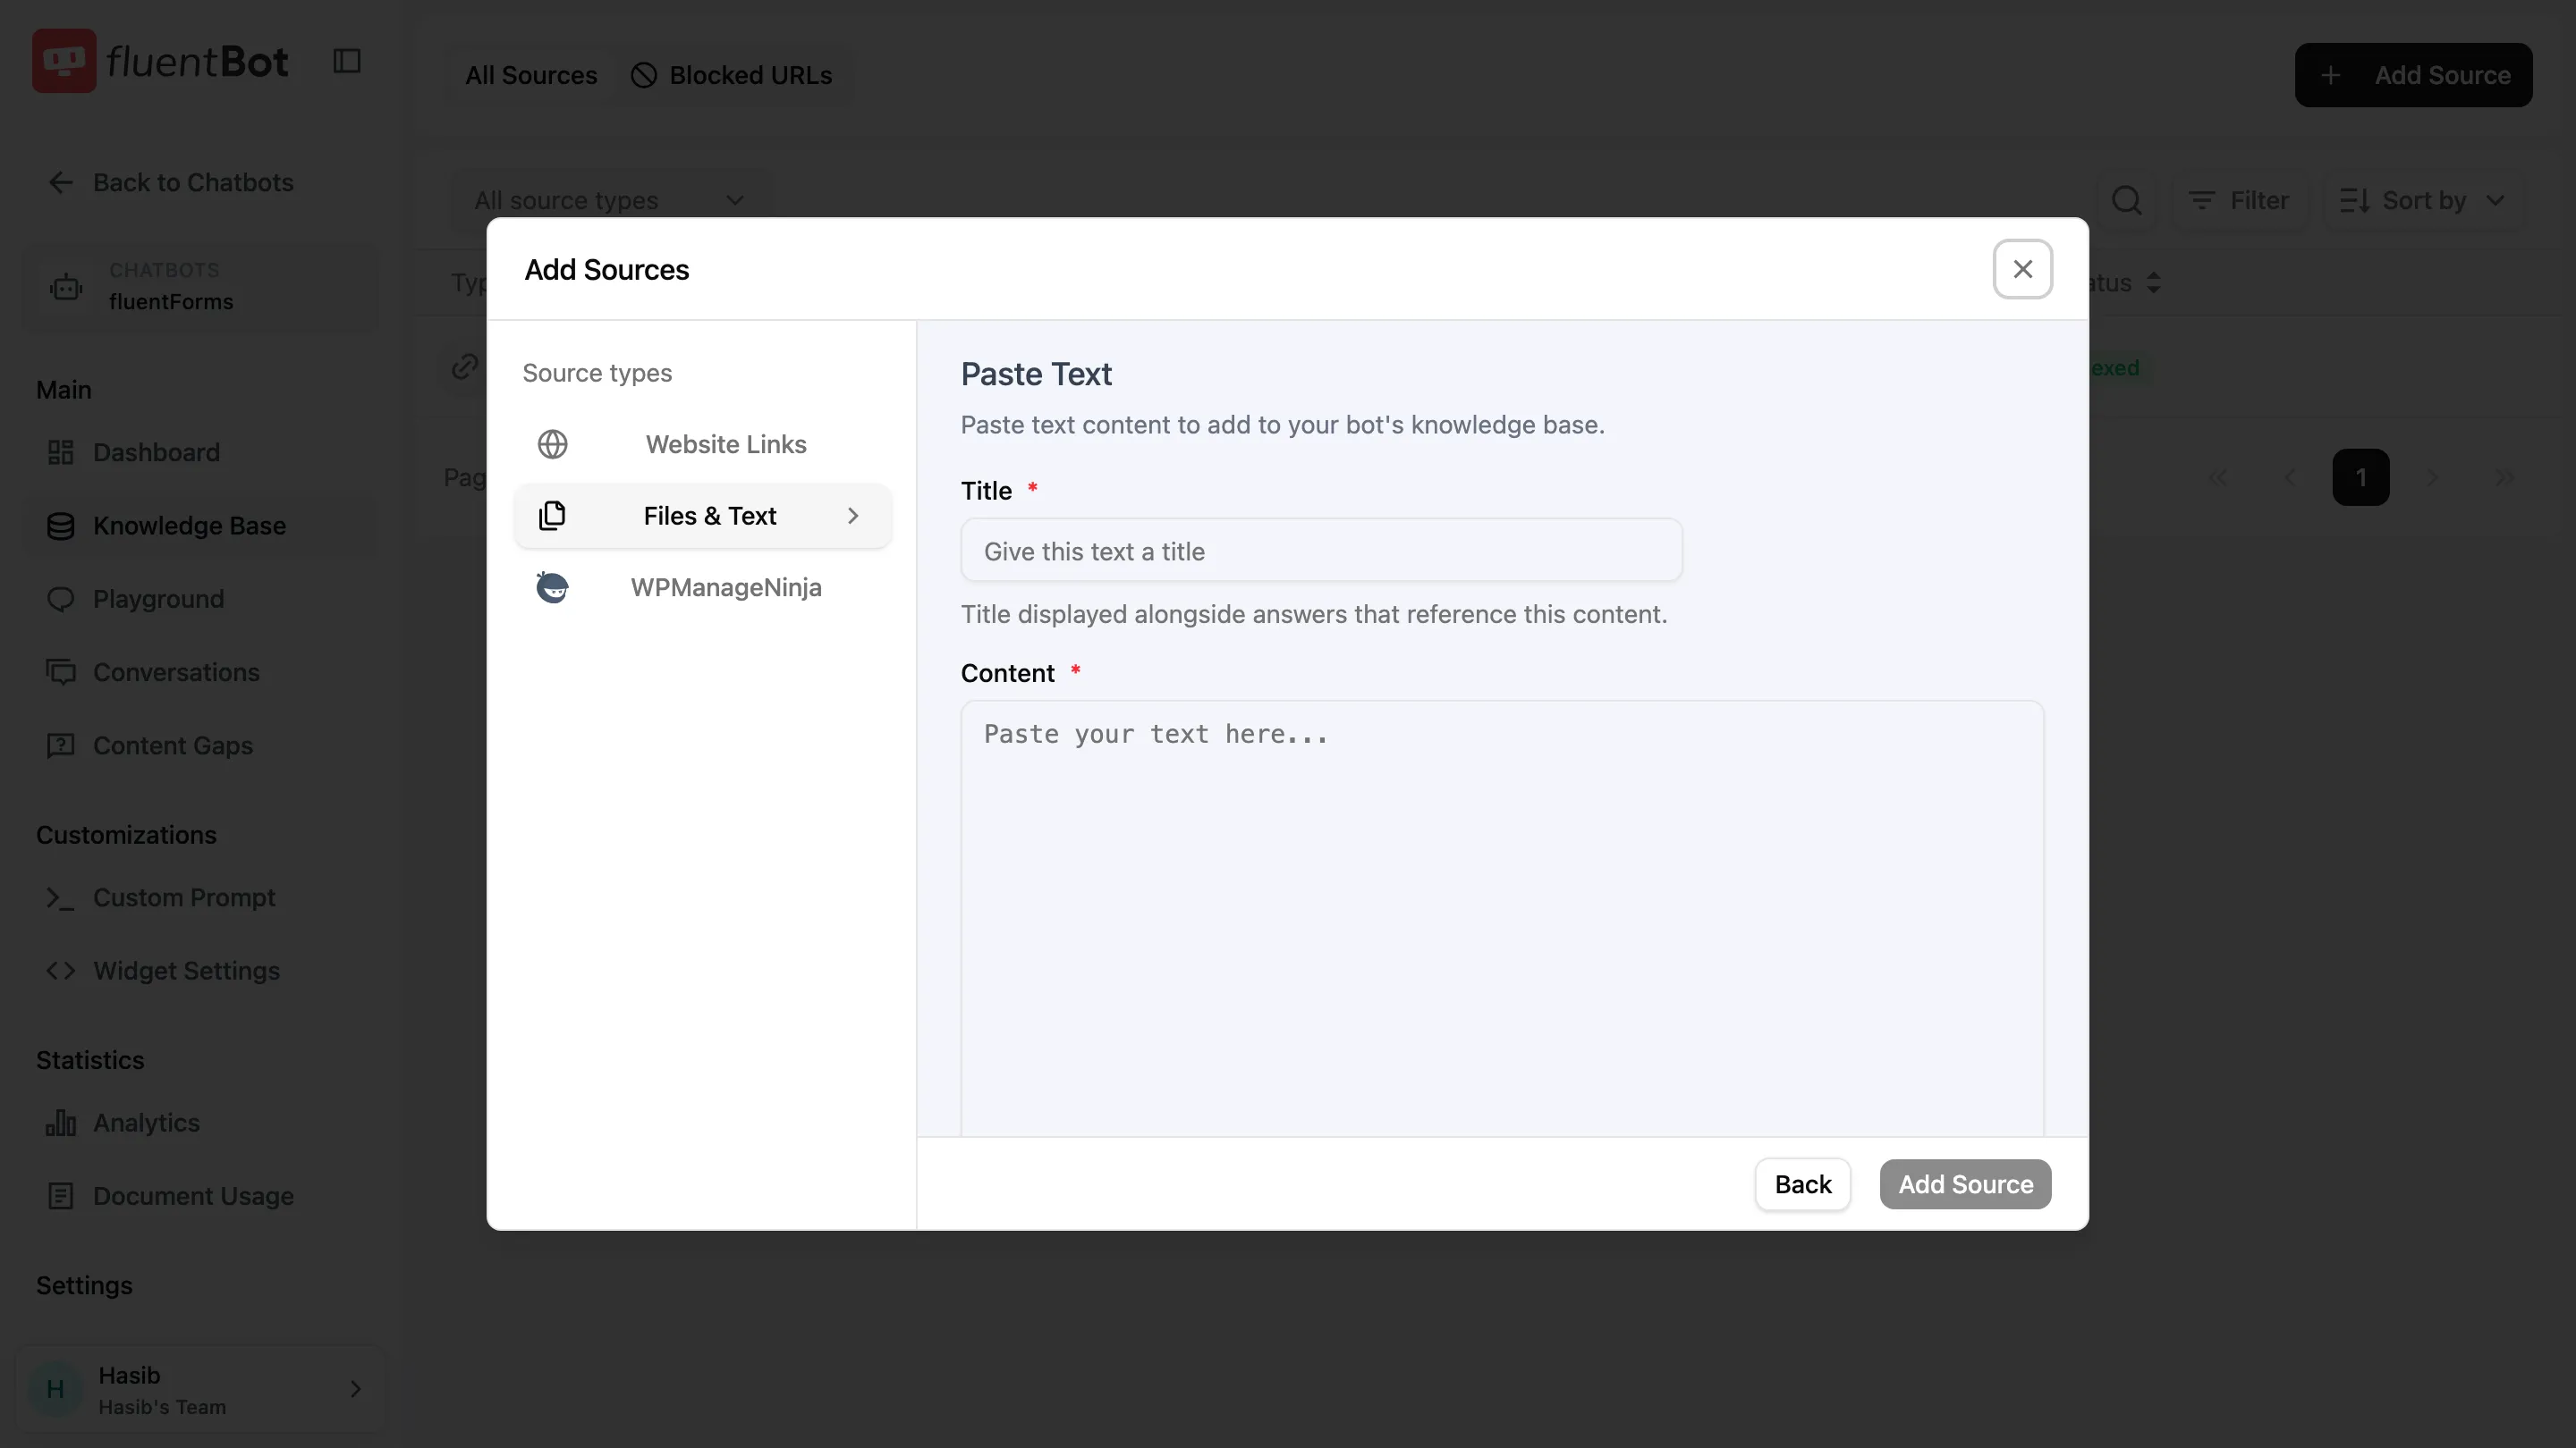Click the Conversations icon in sidebar
This screenshot has height=1448, width=2576.
(61, 672)
